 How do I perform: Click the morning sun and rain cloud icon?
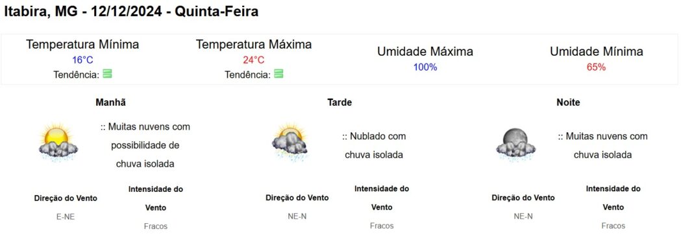(x=58, y=143)
